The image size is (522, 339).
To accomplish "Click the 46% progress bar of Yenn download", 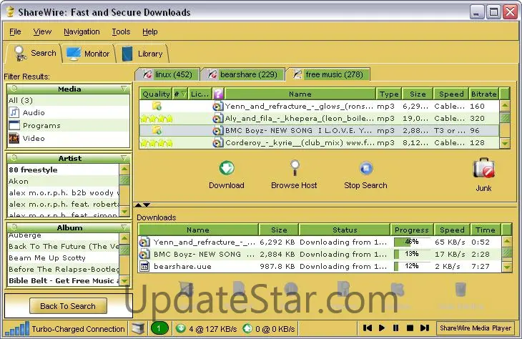I will coord(412,242).
